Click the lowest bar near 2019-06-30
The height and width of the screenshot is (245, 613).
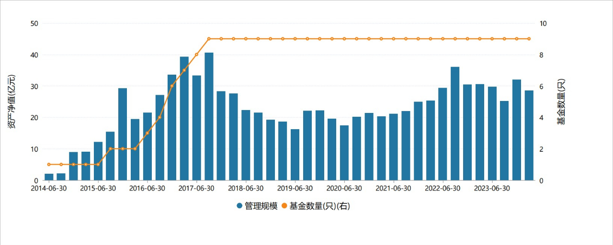click(295, 155)
